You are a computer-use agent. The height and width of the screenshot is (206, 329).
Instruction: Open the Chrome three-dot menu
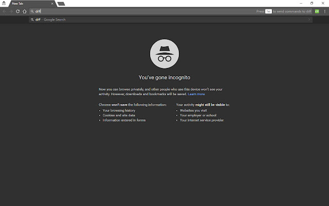pos(324,11)
